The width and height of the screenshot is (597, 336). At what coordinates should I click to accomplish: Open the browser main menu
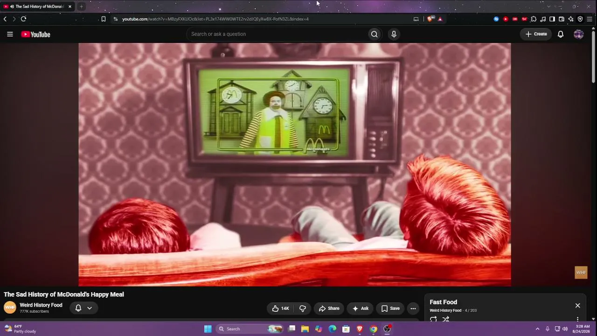click(590, 19)
